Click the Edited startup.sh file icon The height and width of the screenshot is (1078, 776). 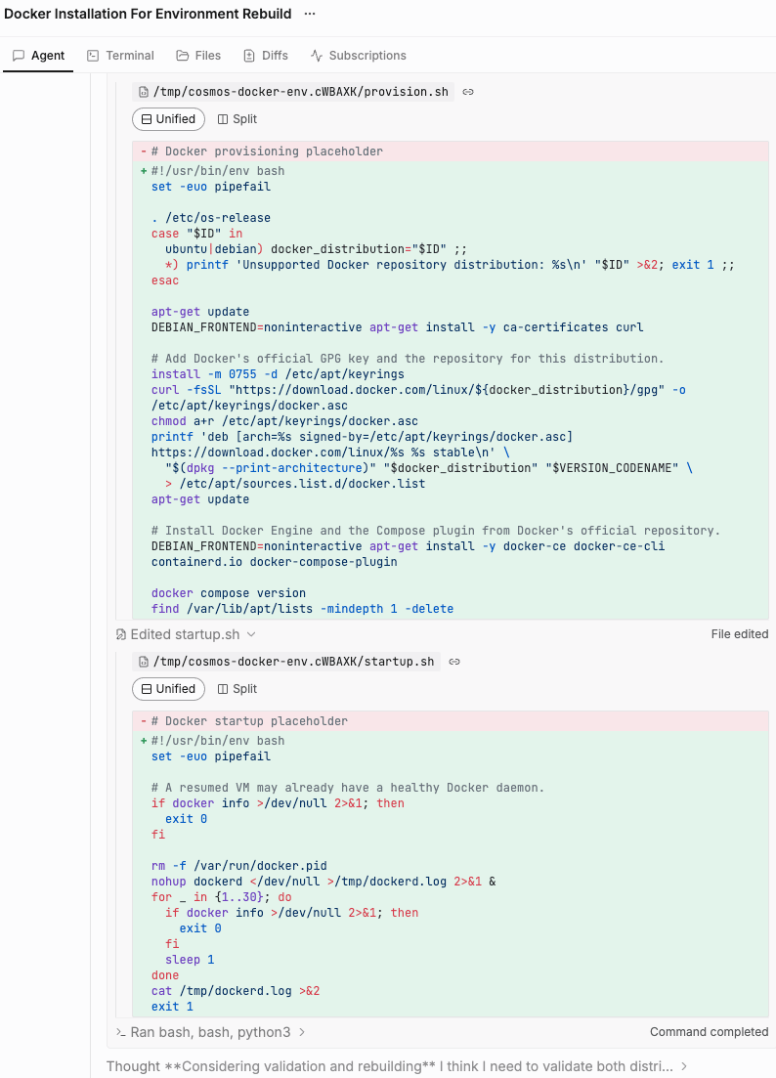121,634
